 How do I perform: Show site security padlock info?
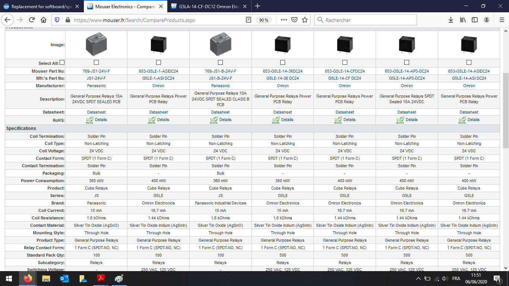tap(67, 20)
